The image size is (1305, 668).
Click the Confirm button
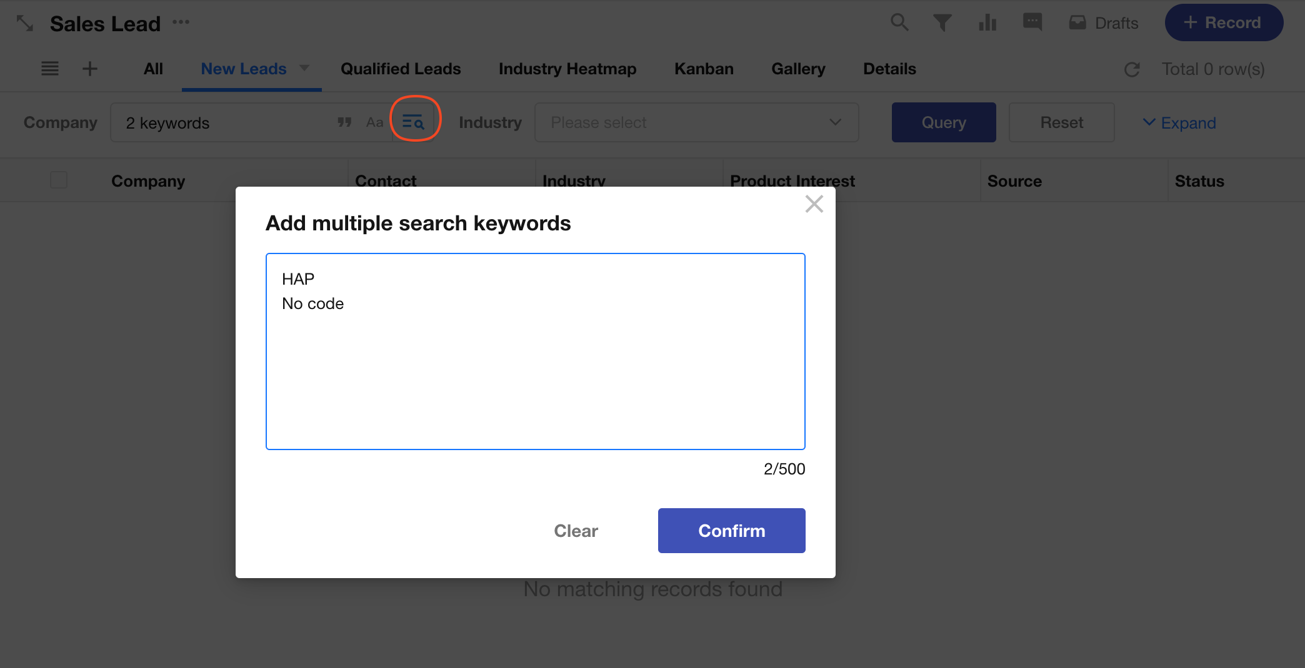pyautogui.click(x=731, y=531)
